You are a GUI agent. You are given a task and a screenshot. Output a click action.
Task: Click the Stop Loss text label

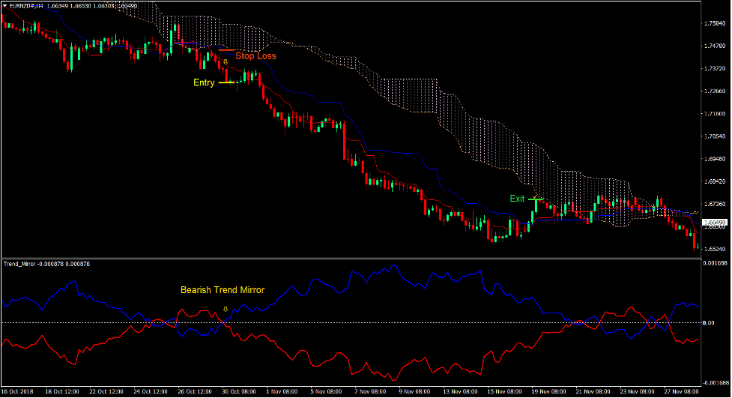point(255,56)
